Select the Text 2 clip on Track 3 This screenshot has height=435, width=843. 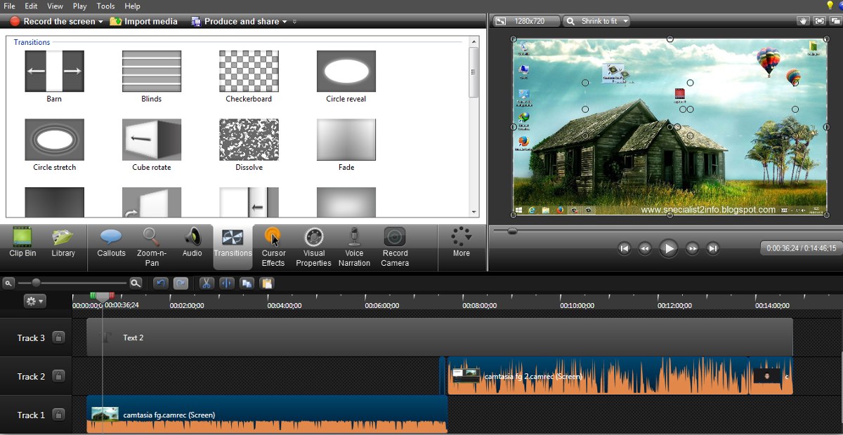click(x=440, y=337)
